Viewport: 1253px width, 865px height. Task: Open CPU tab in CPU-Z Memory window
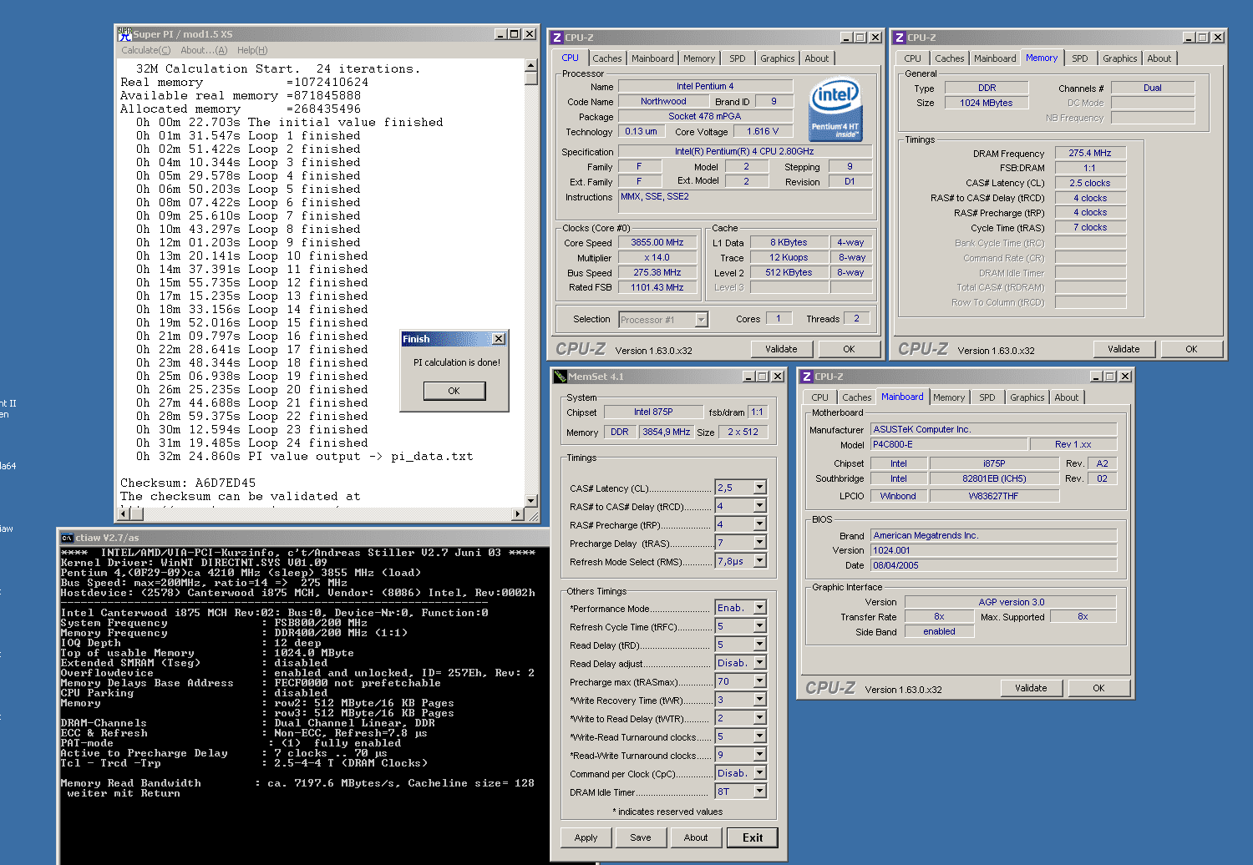click(x=913, y=58)
